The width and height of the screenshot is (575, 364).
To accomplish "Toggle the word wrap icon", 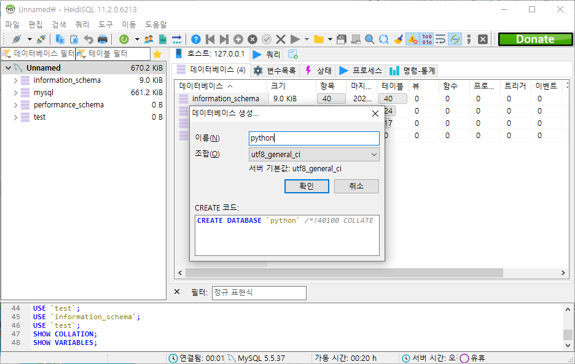I will click(x=440, y=39).
